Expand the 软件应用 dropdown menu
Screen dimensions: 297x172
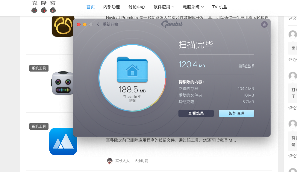[x=164, y=7]
